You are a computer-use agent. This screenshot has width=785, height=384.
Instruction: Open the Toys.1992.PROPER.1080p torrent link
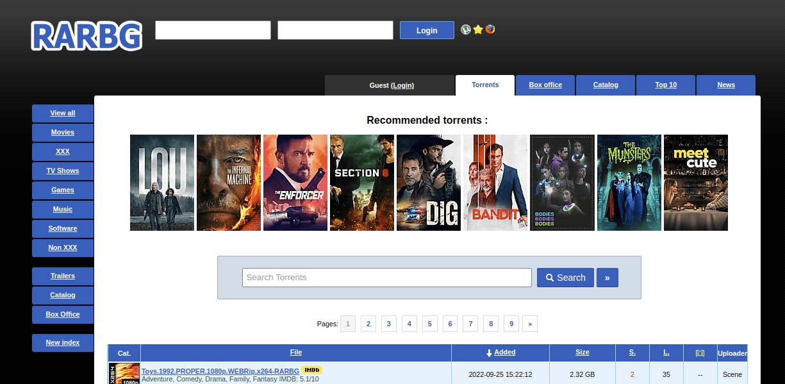pos(220,371)
